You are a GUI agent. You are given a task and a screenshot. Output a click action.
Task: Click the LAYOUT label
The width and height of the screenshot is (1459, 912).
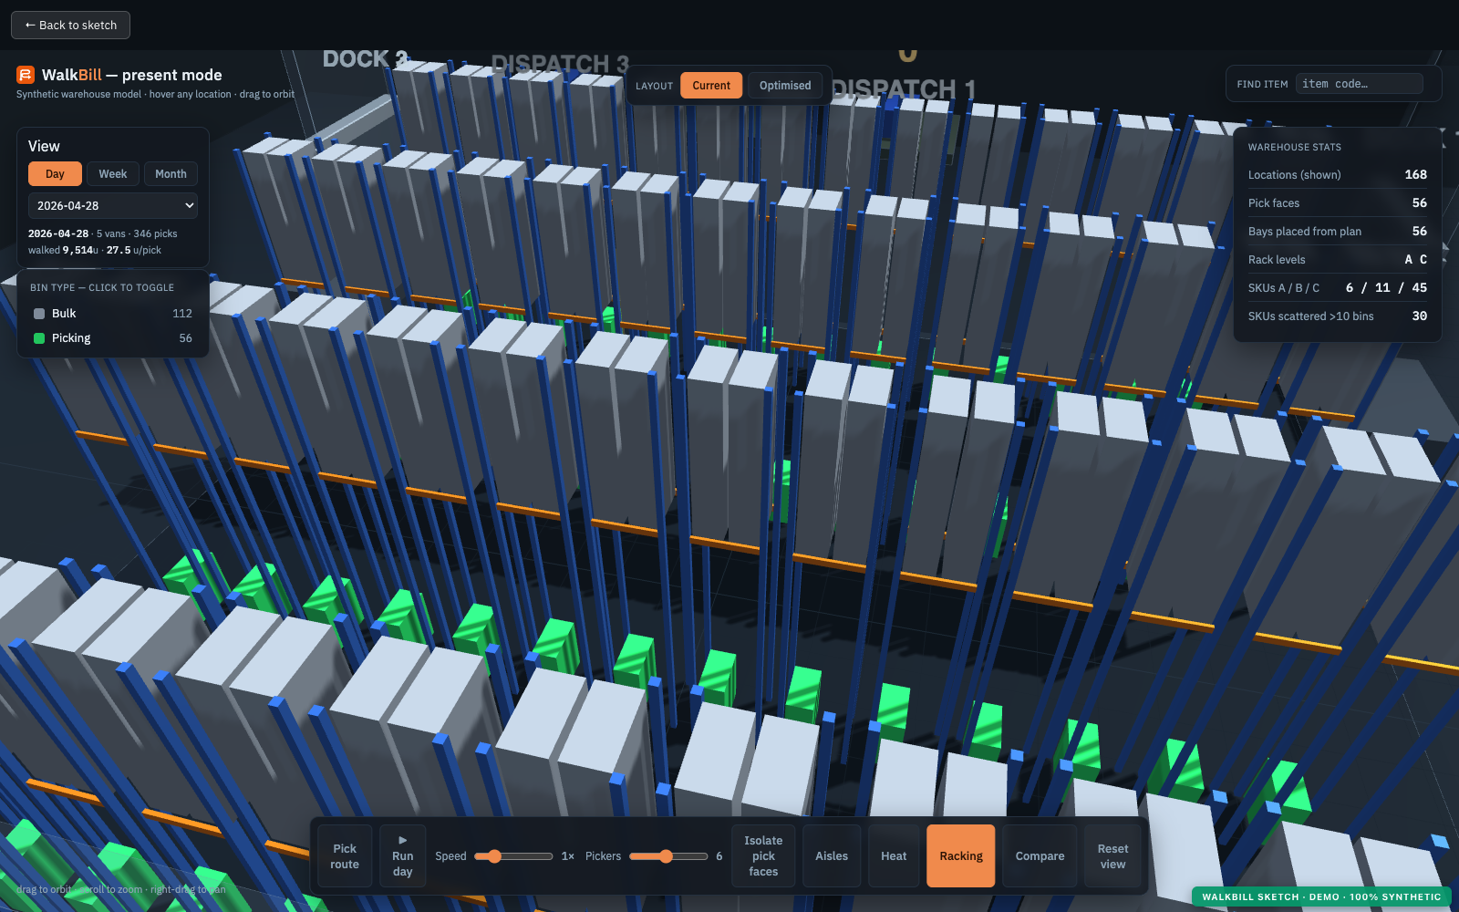click(x=654, y=86)
